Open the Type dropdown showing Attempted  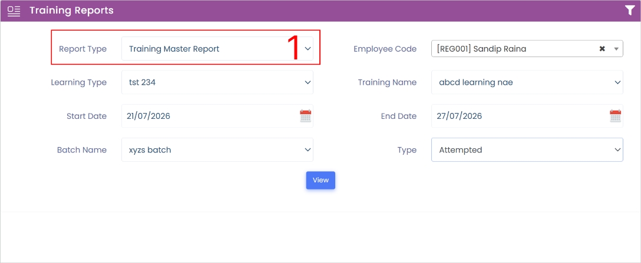[x=527, y=150]
